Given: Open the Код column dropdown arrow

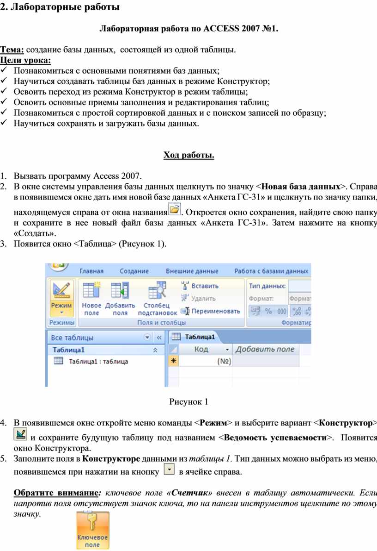Looking at the screenshot, I should [x=227, y=350].
